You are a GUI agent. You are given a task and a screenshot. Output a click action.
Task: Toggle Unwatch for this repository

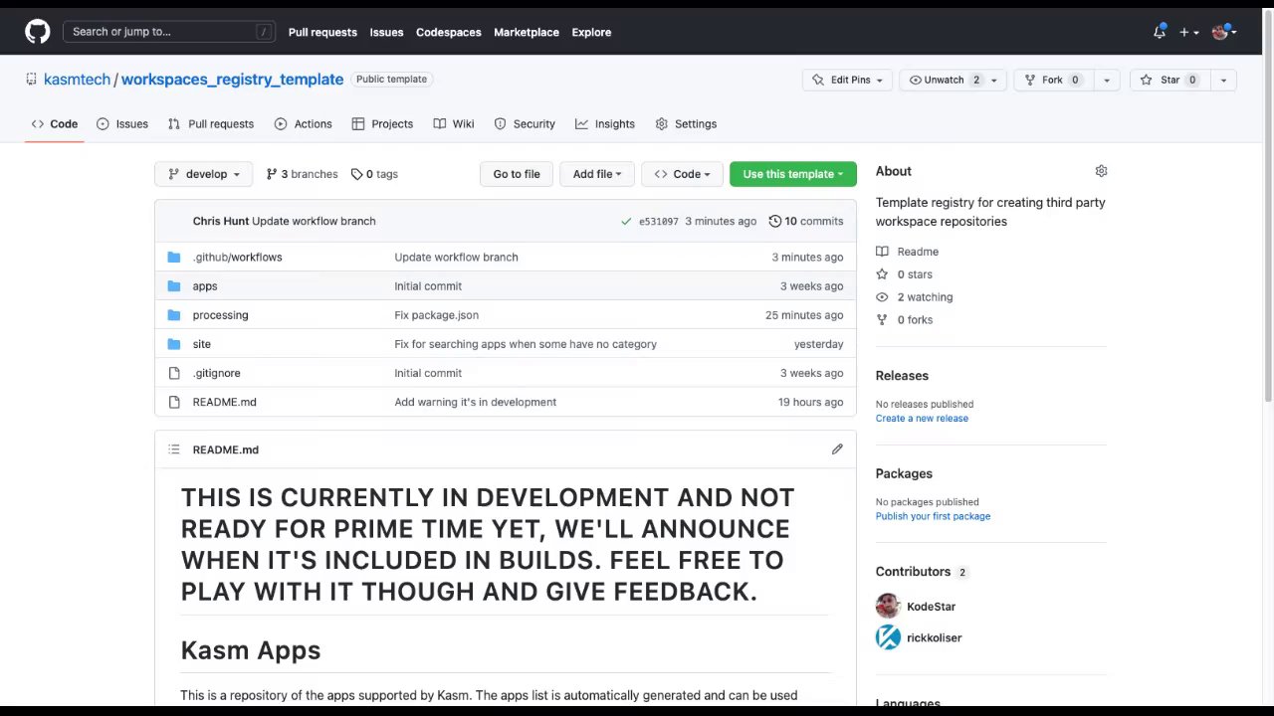click(944, 80)
